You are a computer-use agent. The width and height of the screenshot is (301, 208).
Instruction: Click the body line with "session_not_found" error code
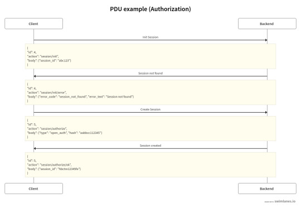click(x=80, y=96)
